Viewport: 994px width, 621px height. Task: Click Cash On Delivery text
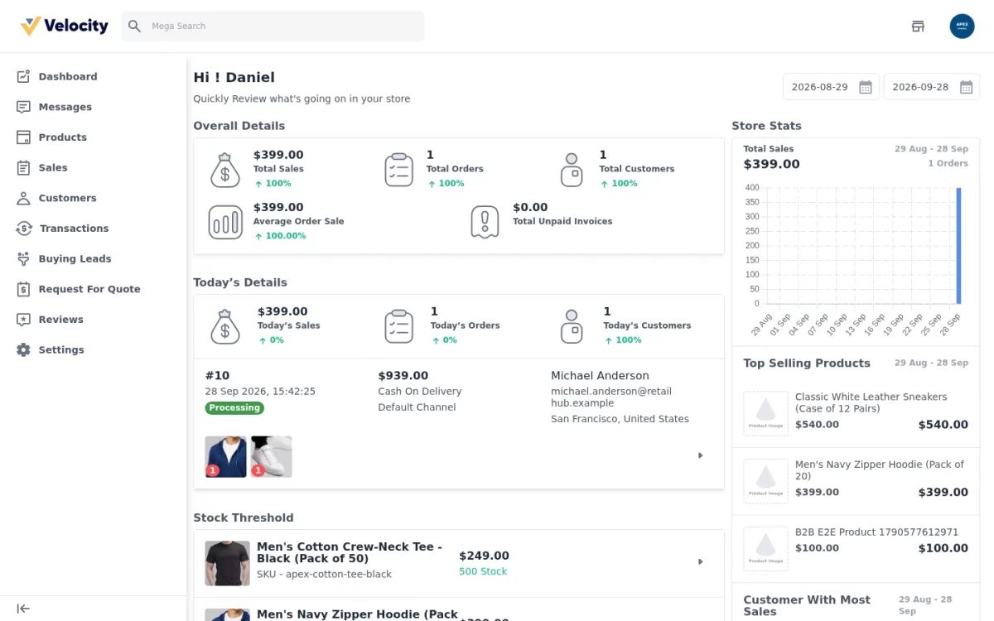point(420,392)
